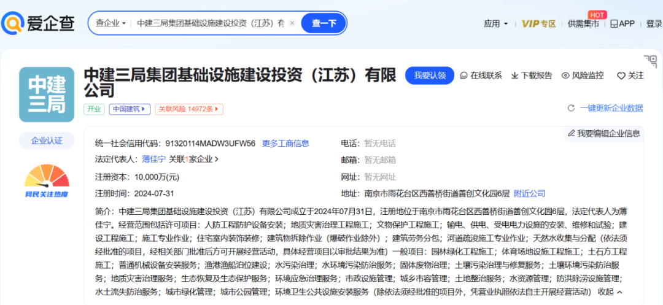Open 关联风险 14972条 tag
The height and width of the screenshot is (305, 663).
188,109
